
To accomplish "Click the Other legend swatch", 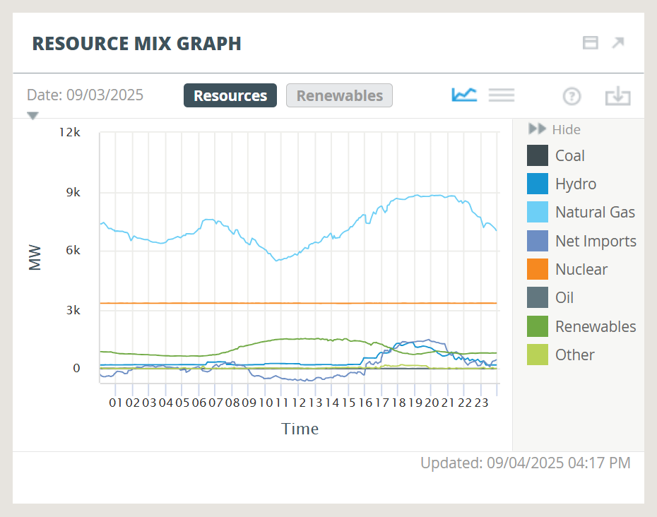I will [538, 355].
